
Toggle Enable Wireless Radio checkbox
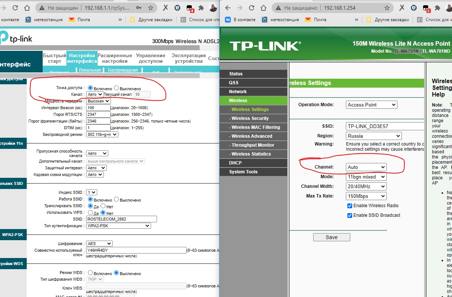pyautogui.click(x=350, y=206)
